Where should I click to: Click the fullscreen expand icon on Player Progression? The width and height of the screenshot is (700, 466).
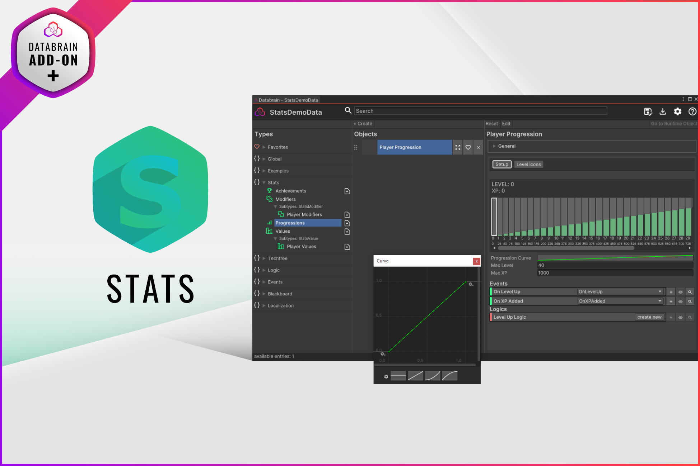click(x=457, y=147)
